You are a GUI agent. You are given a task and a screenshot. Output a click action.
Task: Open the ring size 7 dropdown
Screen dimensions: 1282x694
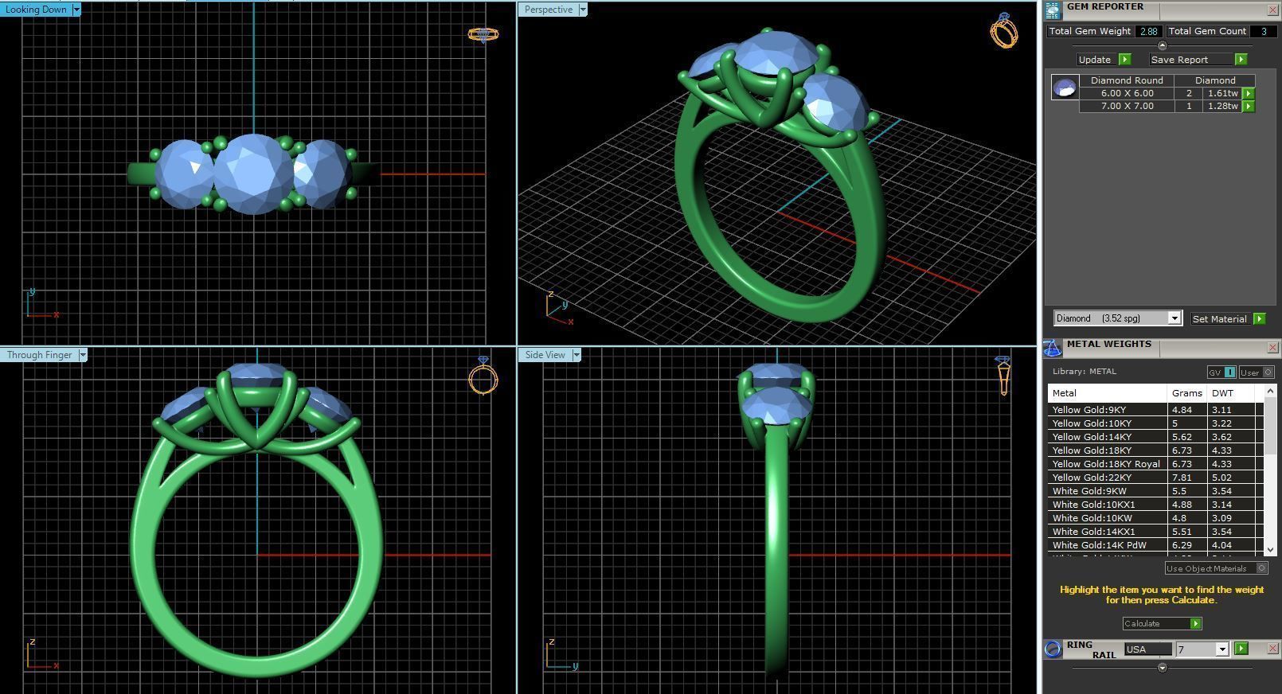tap(1221, 649)
